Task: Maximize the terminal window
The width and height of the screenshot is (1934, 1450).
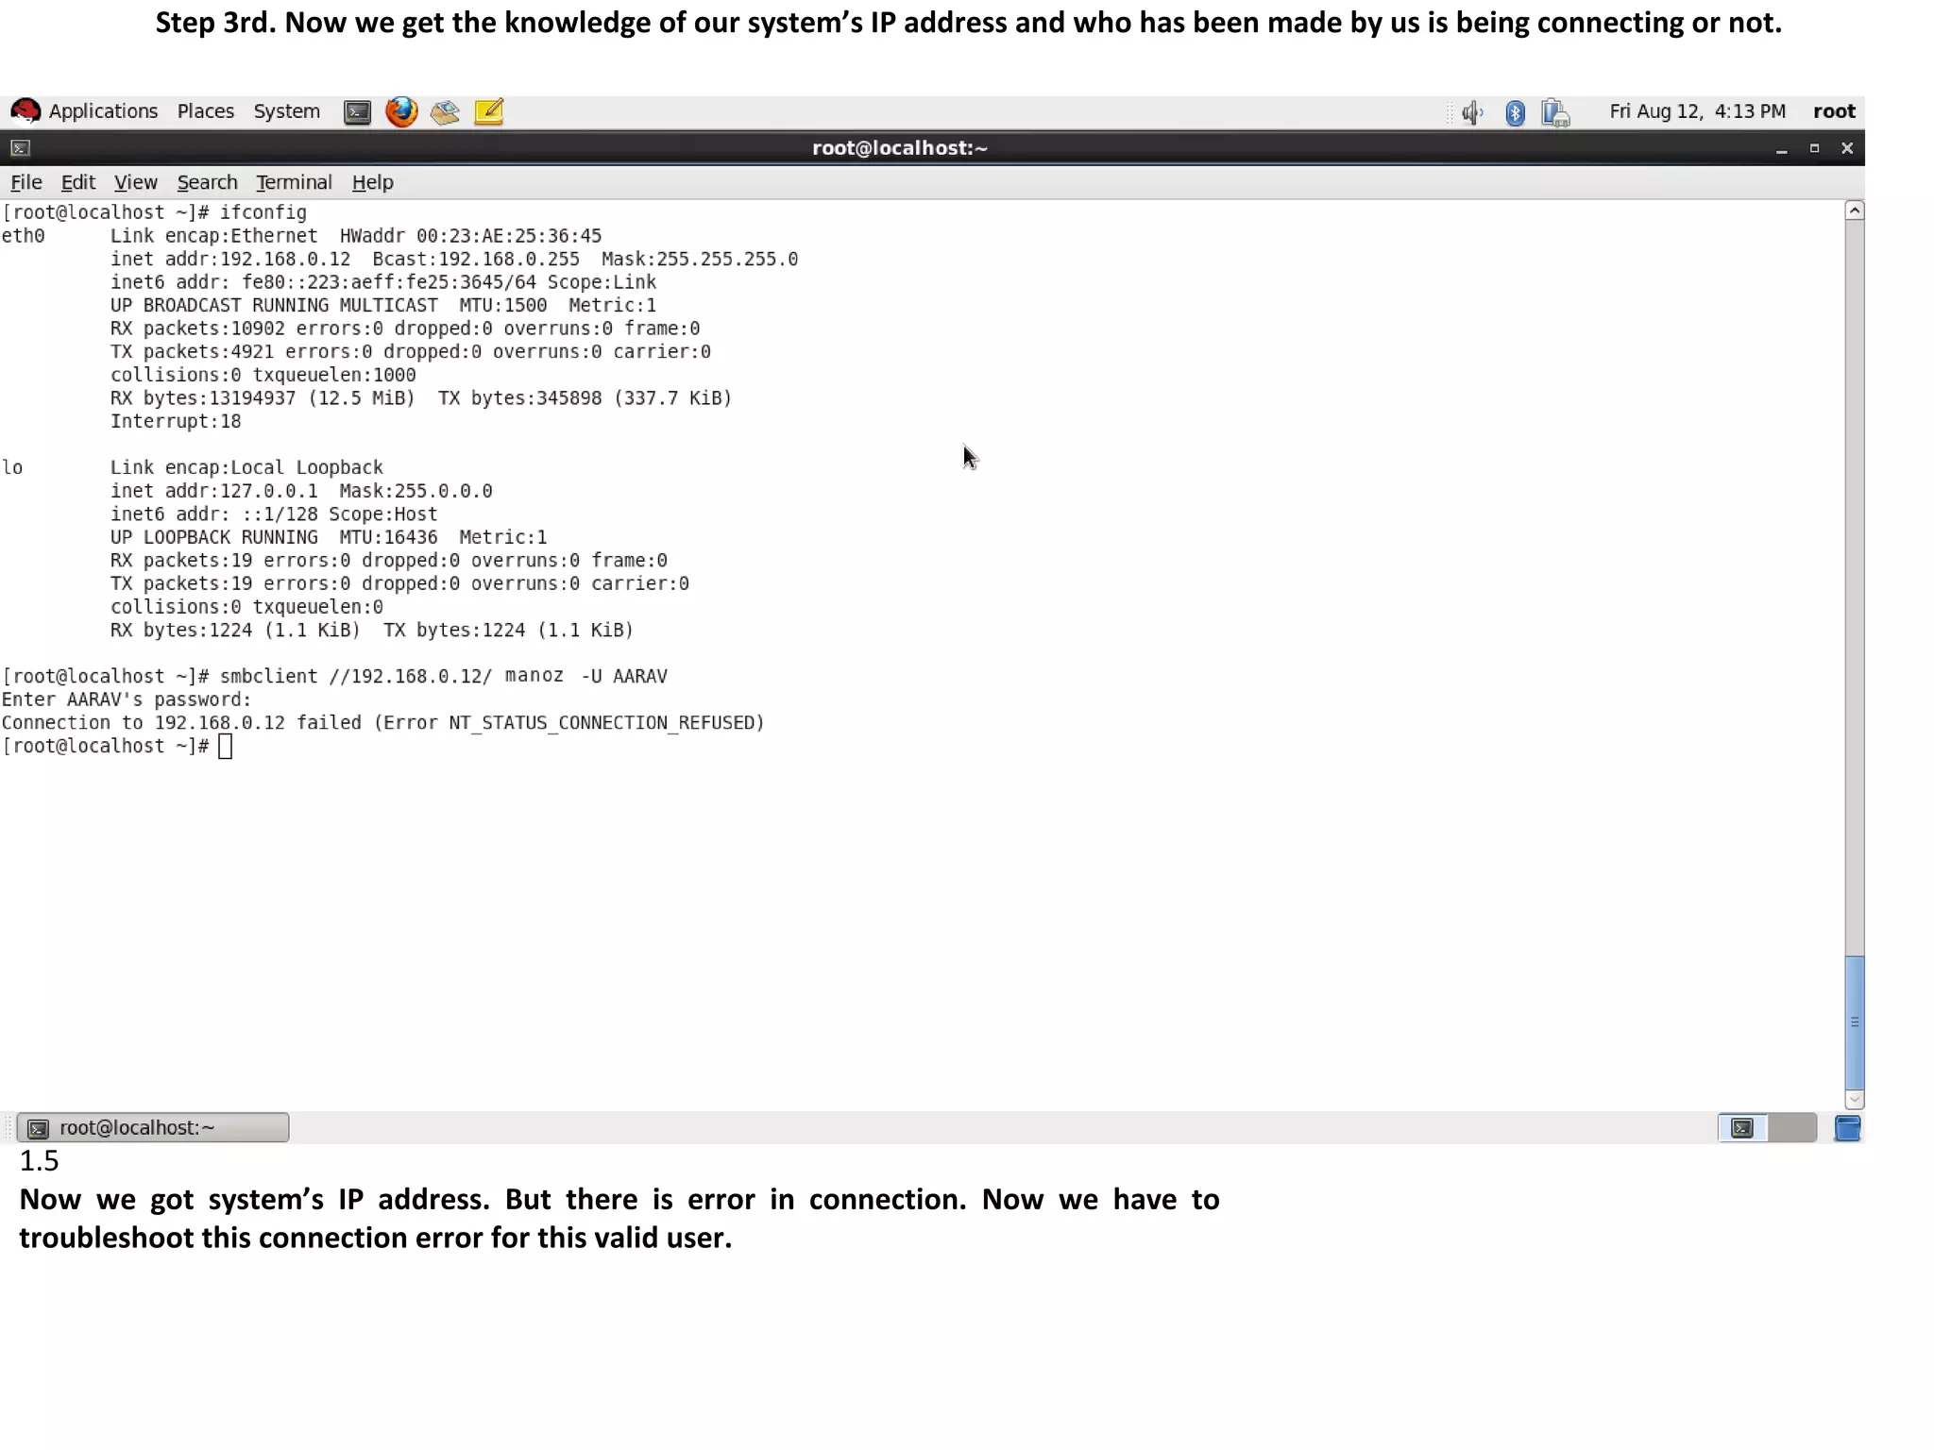Action: (x=1814, y=148)
